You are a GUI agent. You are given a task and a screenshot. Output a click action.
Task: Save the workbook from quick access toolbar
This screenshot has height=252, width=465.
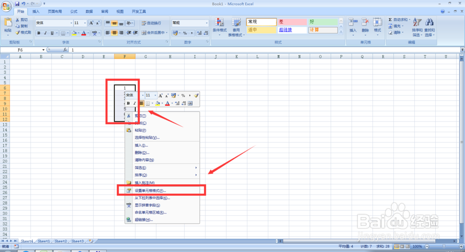click(x=17, y=4)
